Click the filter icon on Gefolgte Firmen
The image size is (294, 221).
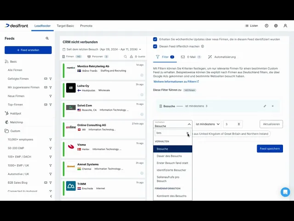click(x=51, y=79)
